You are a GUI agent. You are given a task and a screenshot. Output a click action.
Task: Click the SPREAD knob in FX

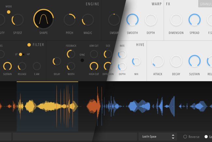coord(194,20)
